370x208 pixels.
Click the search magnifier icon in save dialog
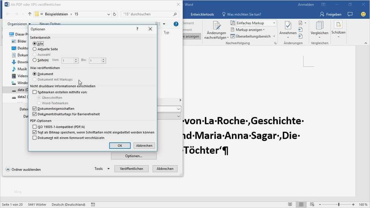point(175,14)
